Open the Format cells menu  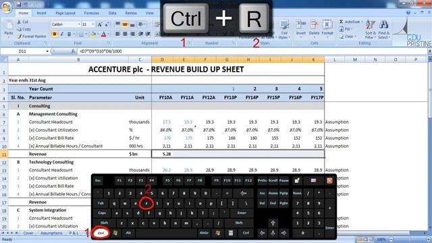327,28
